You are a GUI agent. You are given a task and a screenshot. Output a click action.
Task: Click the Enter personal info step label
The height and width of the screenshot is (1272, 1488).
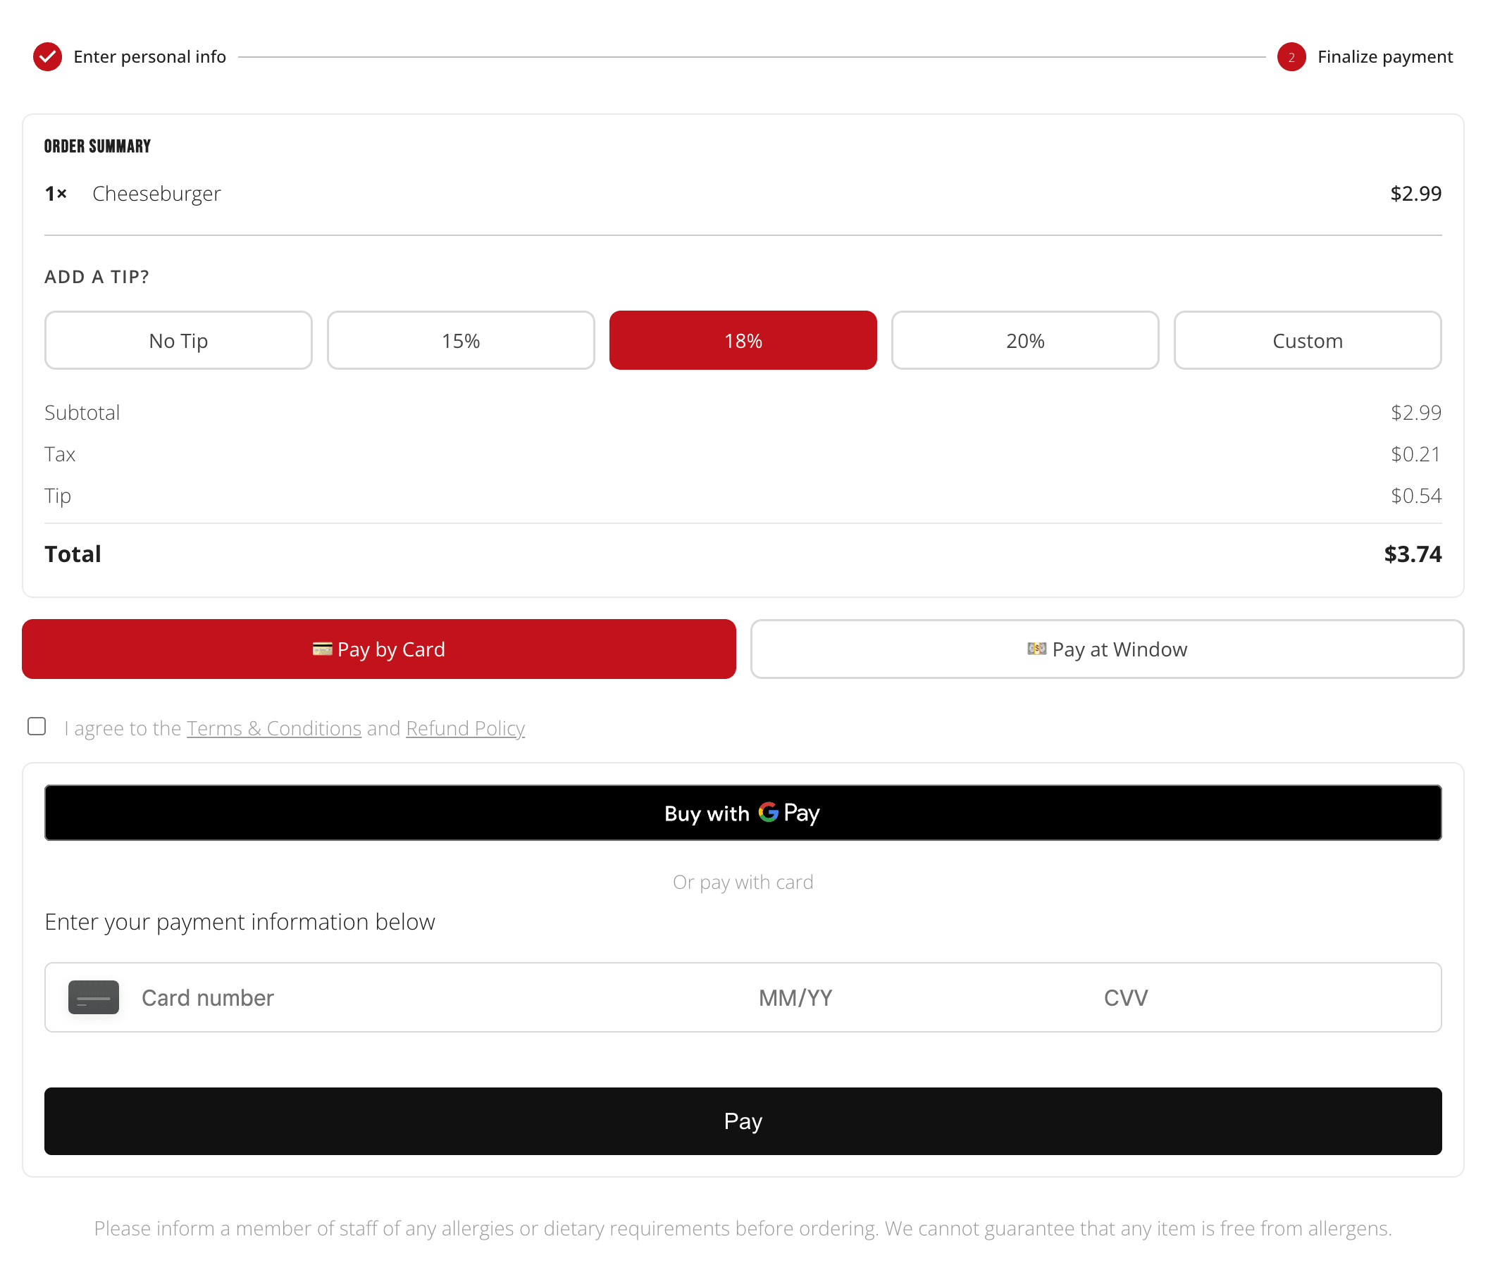pyautogui.click(x=149, y=57)
